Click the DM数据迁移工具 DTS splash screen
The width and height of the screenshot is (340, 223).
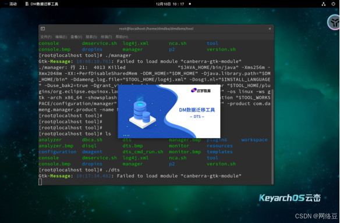[x=169, y=111]
